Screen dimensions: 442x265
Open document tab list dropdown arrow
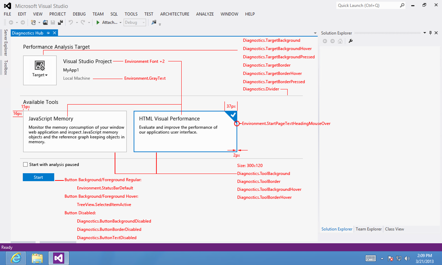[x=315, y=33]
